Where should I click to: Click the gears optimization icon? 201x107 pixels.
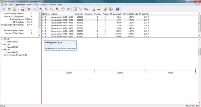(86, 9)
